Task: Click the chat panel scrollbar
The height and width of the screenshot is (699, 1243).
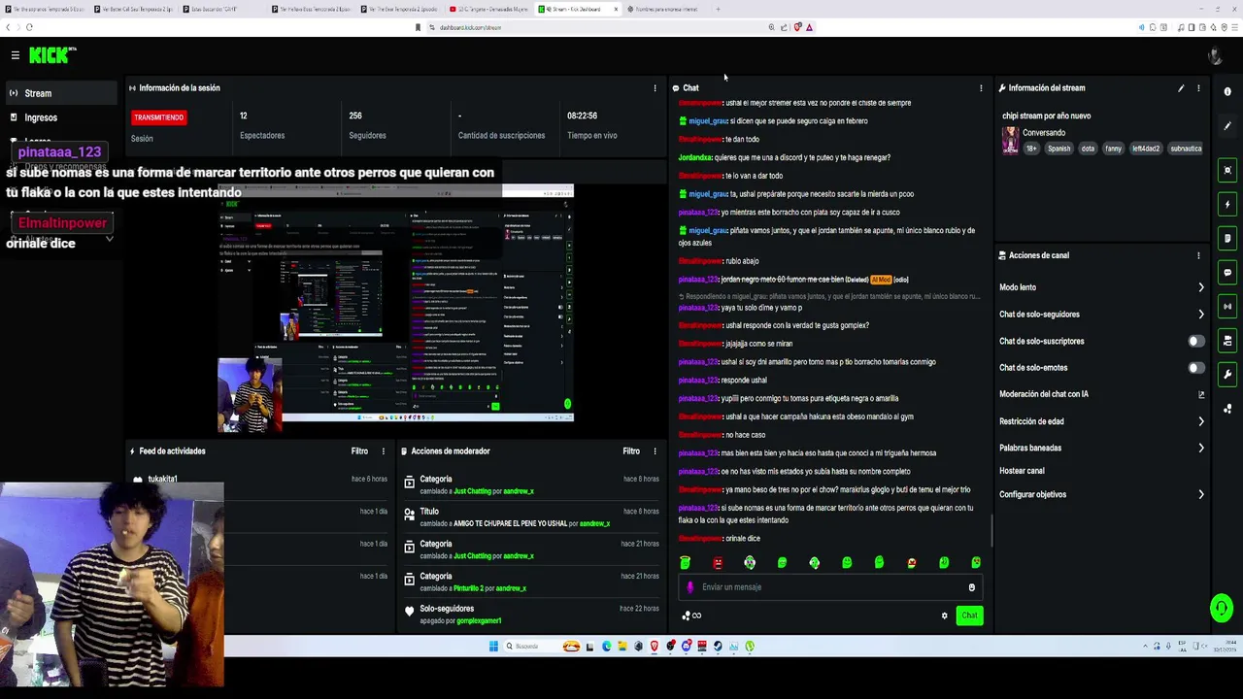Action: [x=991, y=529]
